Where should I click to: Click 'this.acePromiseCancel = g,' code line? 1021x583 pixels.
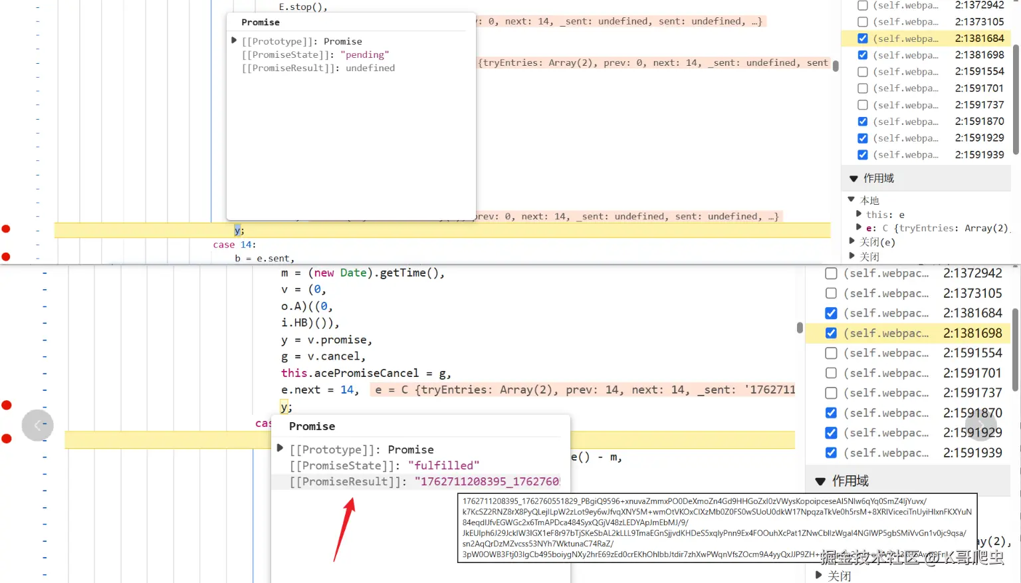[366, 374]
